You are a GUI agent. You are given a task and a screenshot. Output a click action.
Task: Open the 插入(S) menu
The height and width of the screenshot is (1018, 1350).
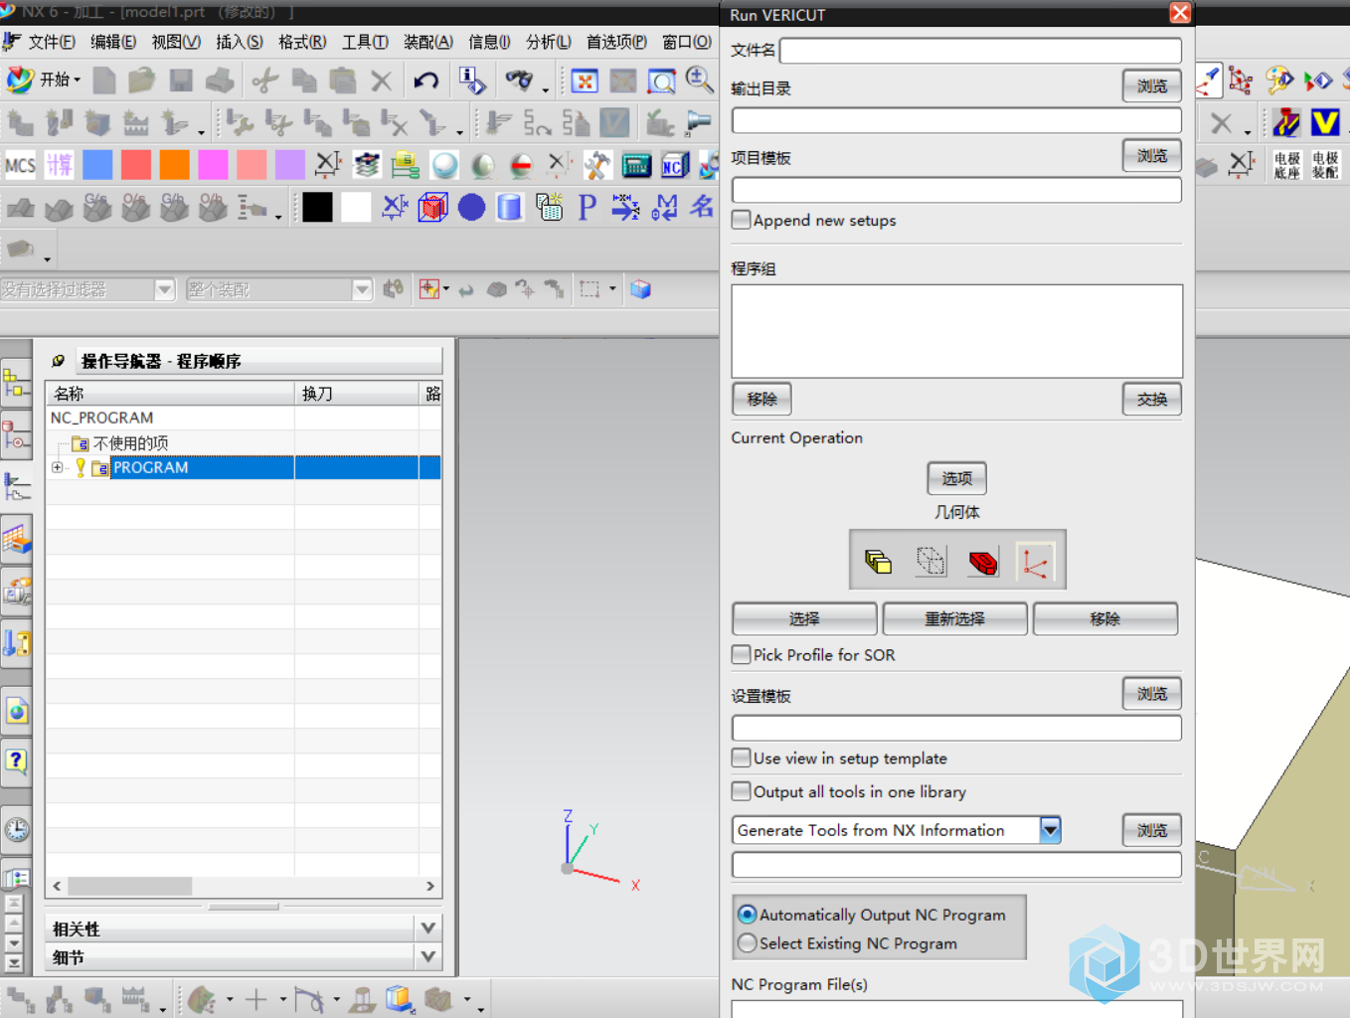click(x=240, y=42)
